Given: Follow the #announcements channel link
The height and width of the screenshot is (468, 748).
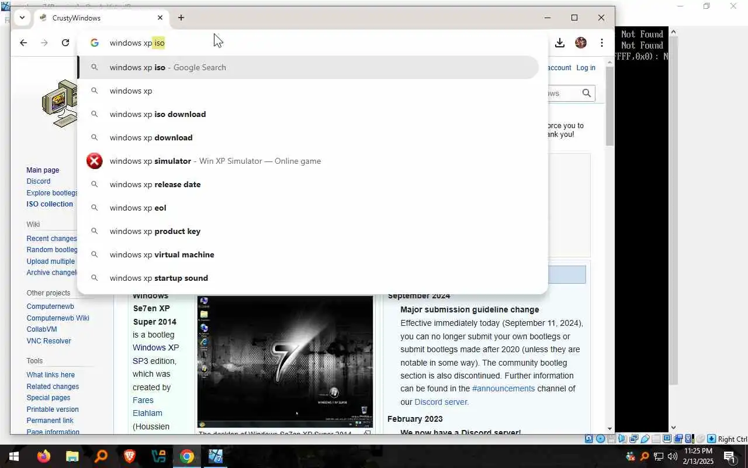Looking at the screenshot, I should tap(504, 388).
